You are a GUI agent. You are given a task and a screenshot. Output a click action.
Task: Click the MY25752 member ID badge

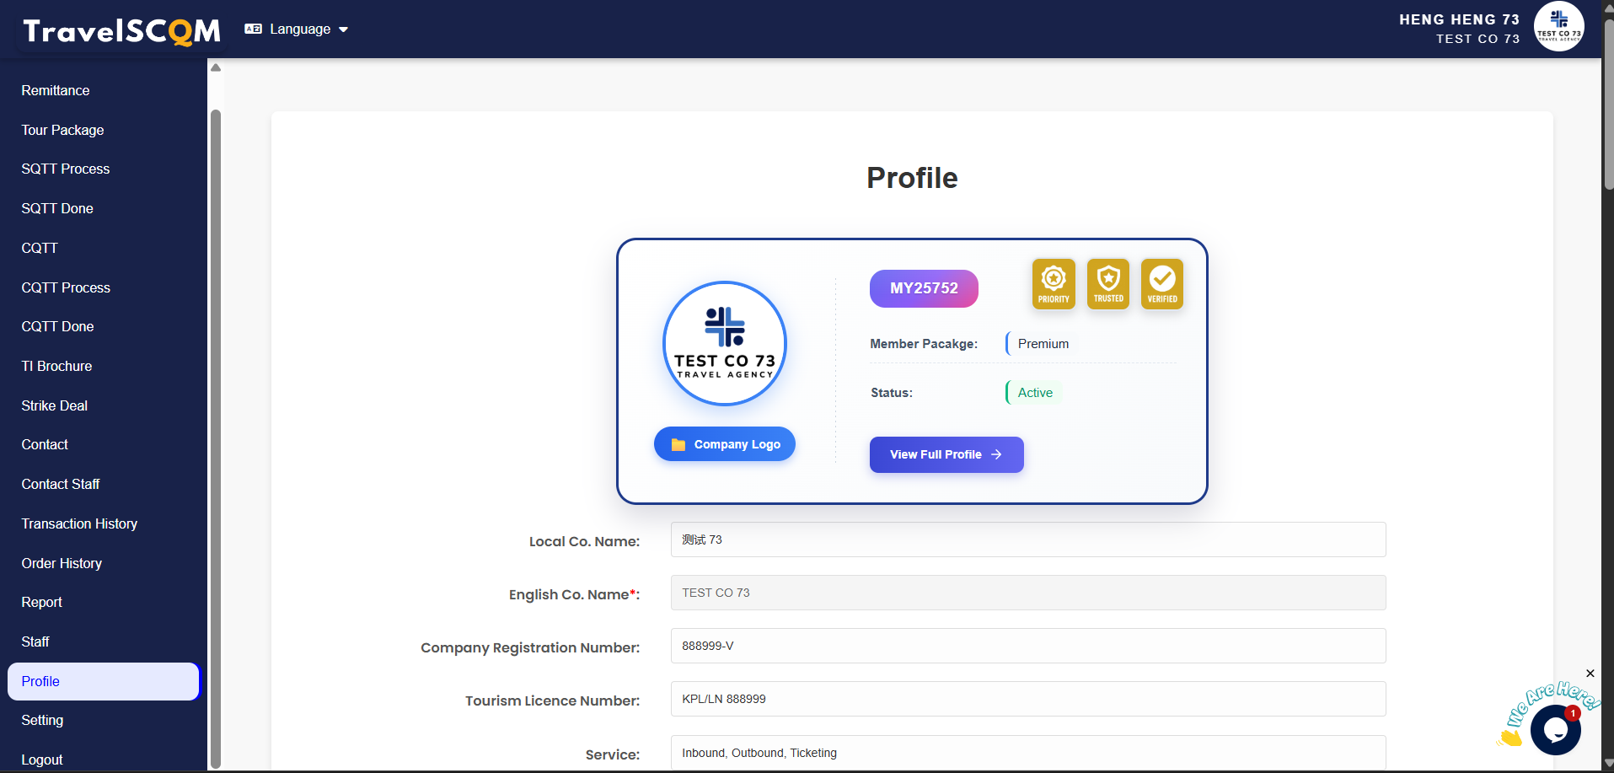click(x=924, y=288)
